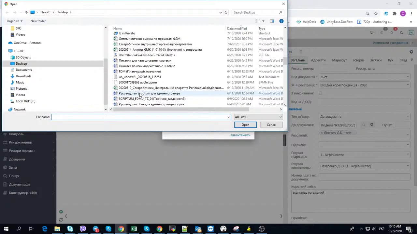Open the address bar history dropdown
Image resolution: width=417 pixels, height=234 pixels.
221,12
